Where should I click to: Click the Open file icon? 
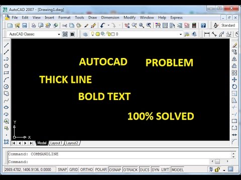17,25
